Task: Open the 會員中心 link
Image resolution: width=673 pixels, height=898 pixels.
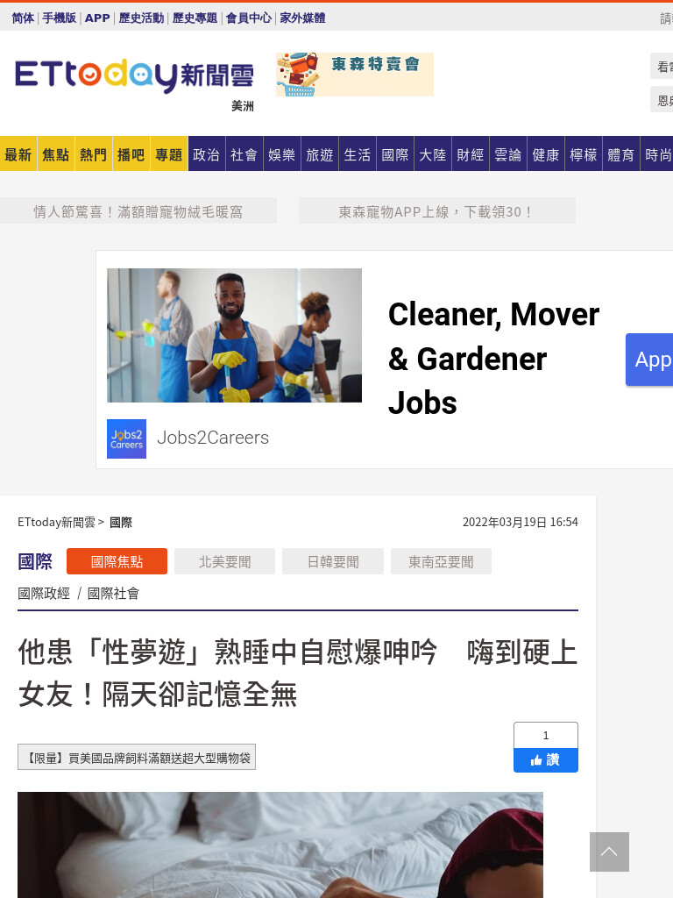Action: coord(248,18)
